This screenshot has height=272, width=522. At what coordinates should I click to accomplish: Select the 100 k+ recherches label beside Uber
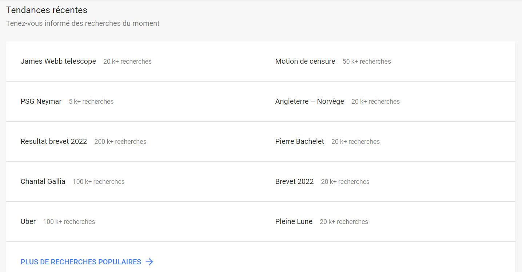tap(69, 221)
